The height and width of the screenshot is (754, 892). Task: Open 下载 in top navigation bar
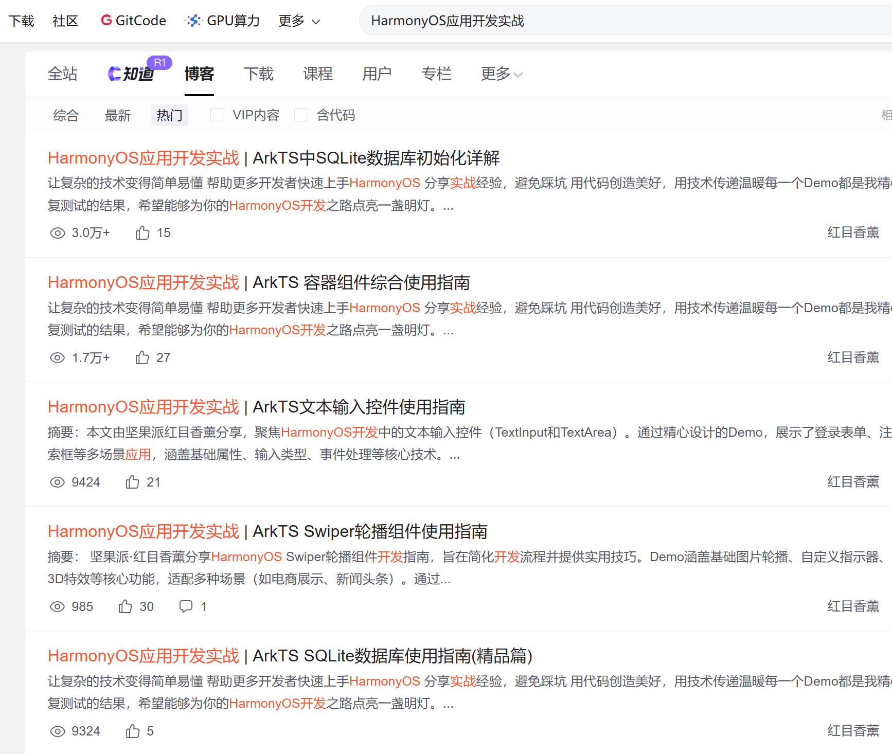coord(21,21)
